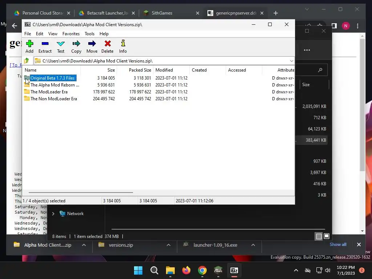This screenshot has width=372, height=279.
Task: Expand options for launcher-1.09_16.exe download
Action: (x=253, y=245)
